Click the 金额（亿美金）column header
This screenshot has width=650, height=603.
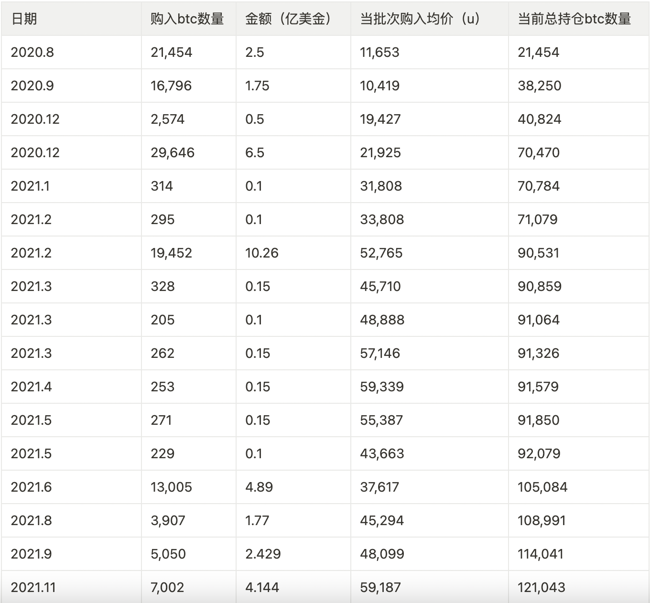pyautogui.click(x=288, y=19)
